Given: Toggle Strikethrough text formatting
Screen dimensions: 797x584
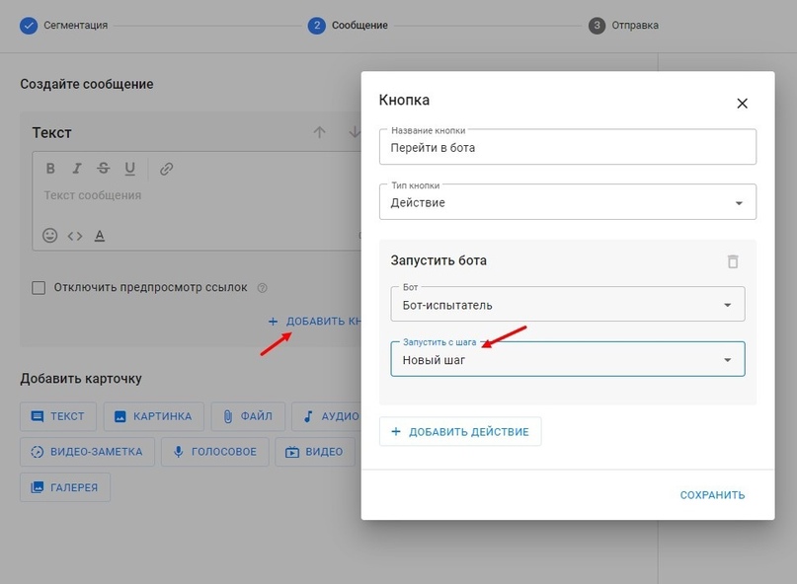Looking at the screenshot, I should pos(103,169).
